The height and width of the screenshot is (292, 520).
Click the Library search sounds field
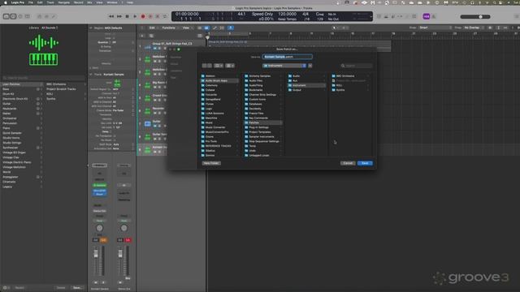pos(43,78)
